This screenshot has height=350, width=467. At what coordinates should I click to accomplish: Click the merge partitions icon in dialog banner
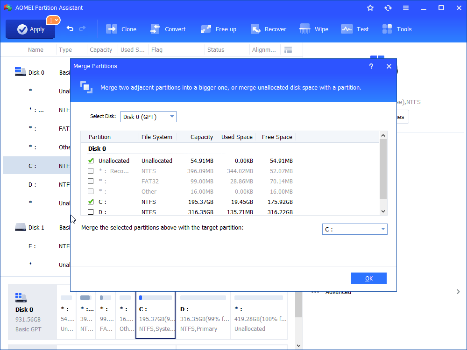(x=86, y=87)
